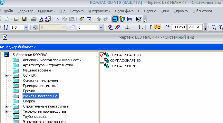The image size is (223, 123).
Task: Paste from clipboard icon
Action: 72,19
